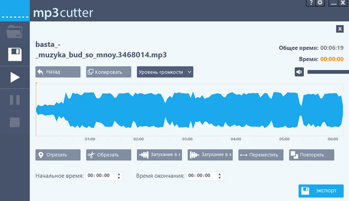Image resolution: width=349 pixels, height=201 pixels.
Task: Click the Отрезать marker button
Action: click(x=58, y=155)
